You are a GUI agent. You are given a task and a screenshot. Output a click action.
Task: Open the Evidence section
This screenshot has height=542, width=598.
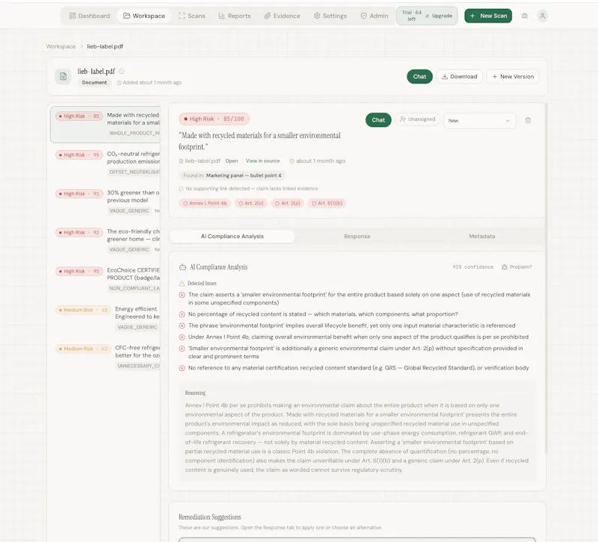(283, 16)
